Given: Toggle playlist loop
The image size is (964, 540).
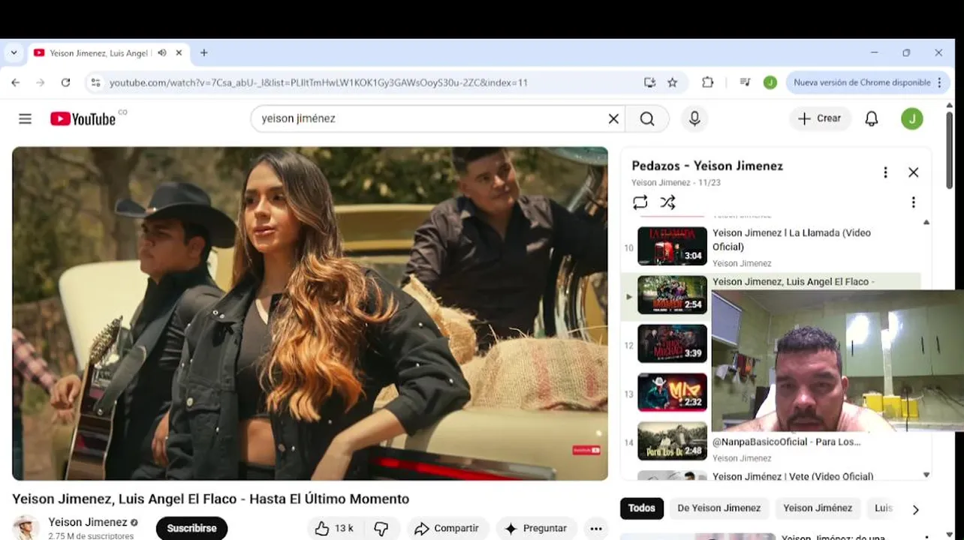Looking at the screenshot, I should (640, 202).
